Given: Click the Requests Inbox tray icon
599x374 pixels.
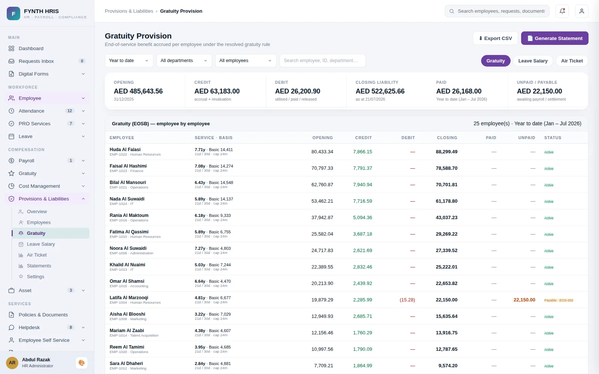Looking at the screenshot, I should pyautogui.click(x=11, y=61).
